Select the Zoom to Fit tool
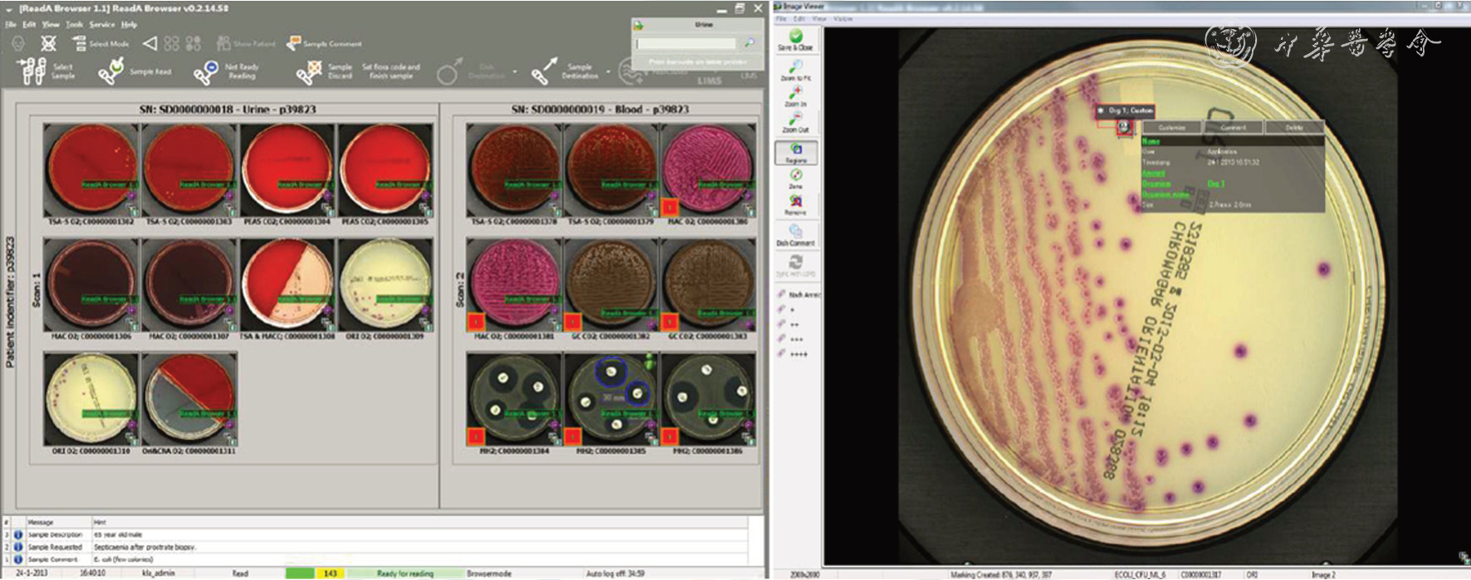This screenshot has height=580, width=1471. (795, 69)
